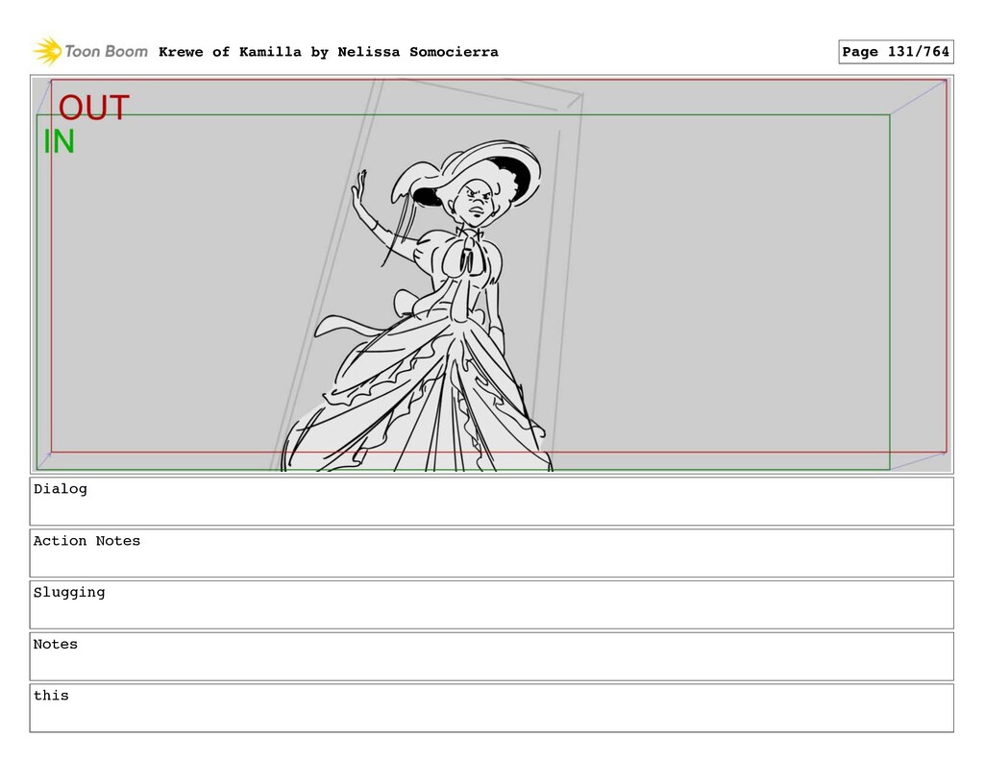Click the Page 131/764 page number box
984x762 pixels.
pyautogui.click(x=896, y=52)
